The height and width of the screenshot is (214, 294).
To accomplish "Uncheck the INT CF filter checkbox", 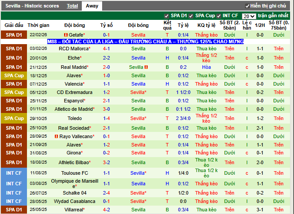I will pos(219,16).
